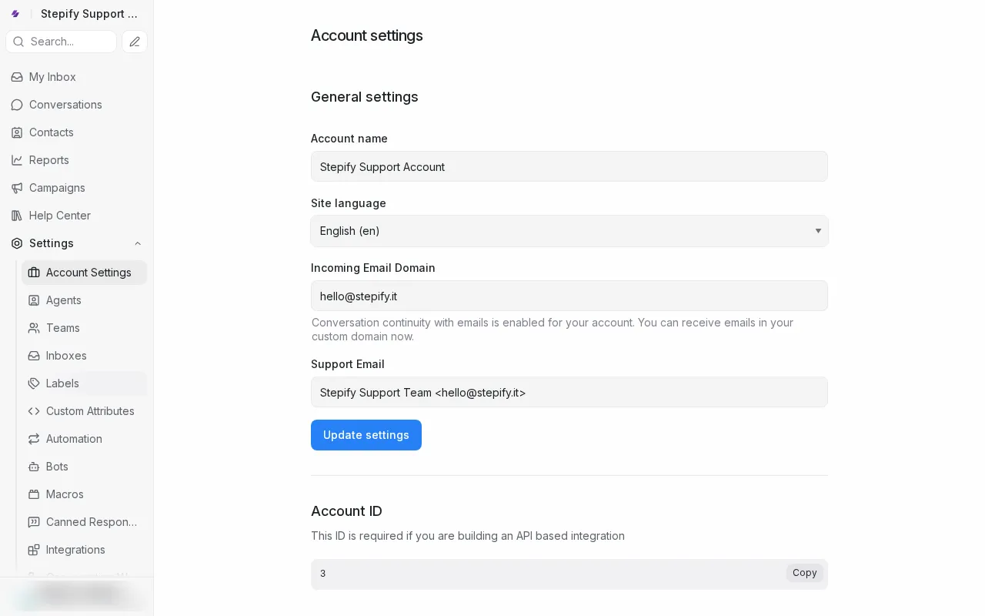Open the Site language dropdown
The height and width of the screenshot is (616, 985).
[569, 231]
